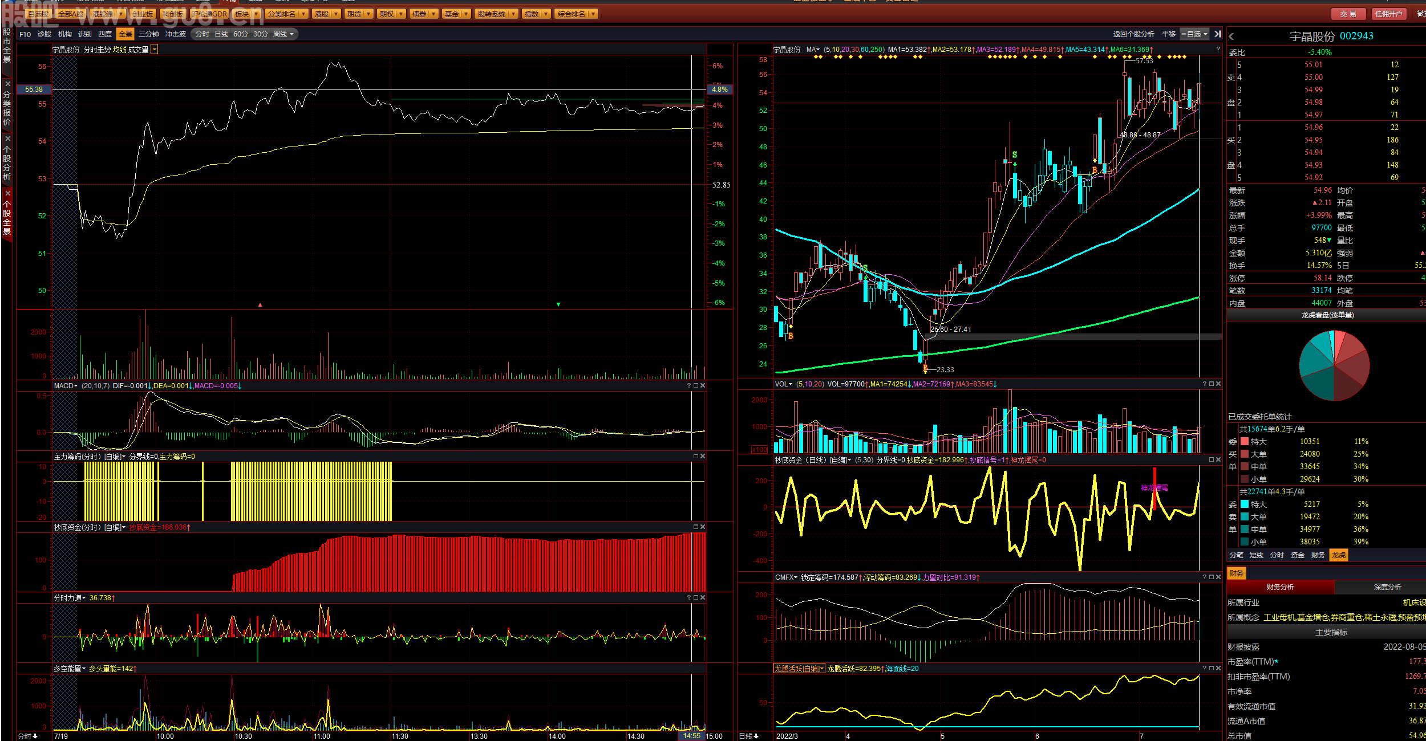Image resolution: width=1426 pixels, height=741 pixels.
Task: Close the 抄底资金(日线) panel
Action: coord(1218,460)
